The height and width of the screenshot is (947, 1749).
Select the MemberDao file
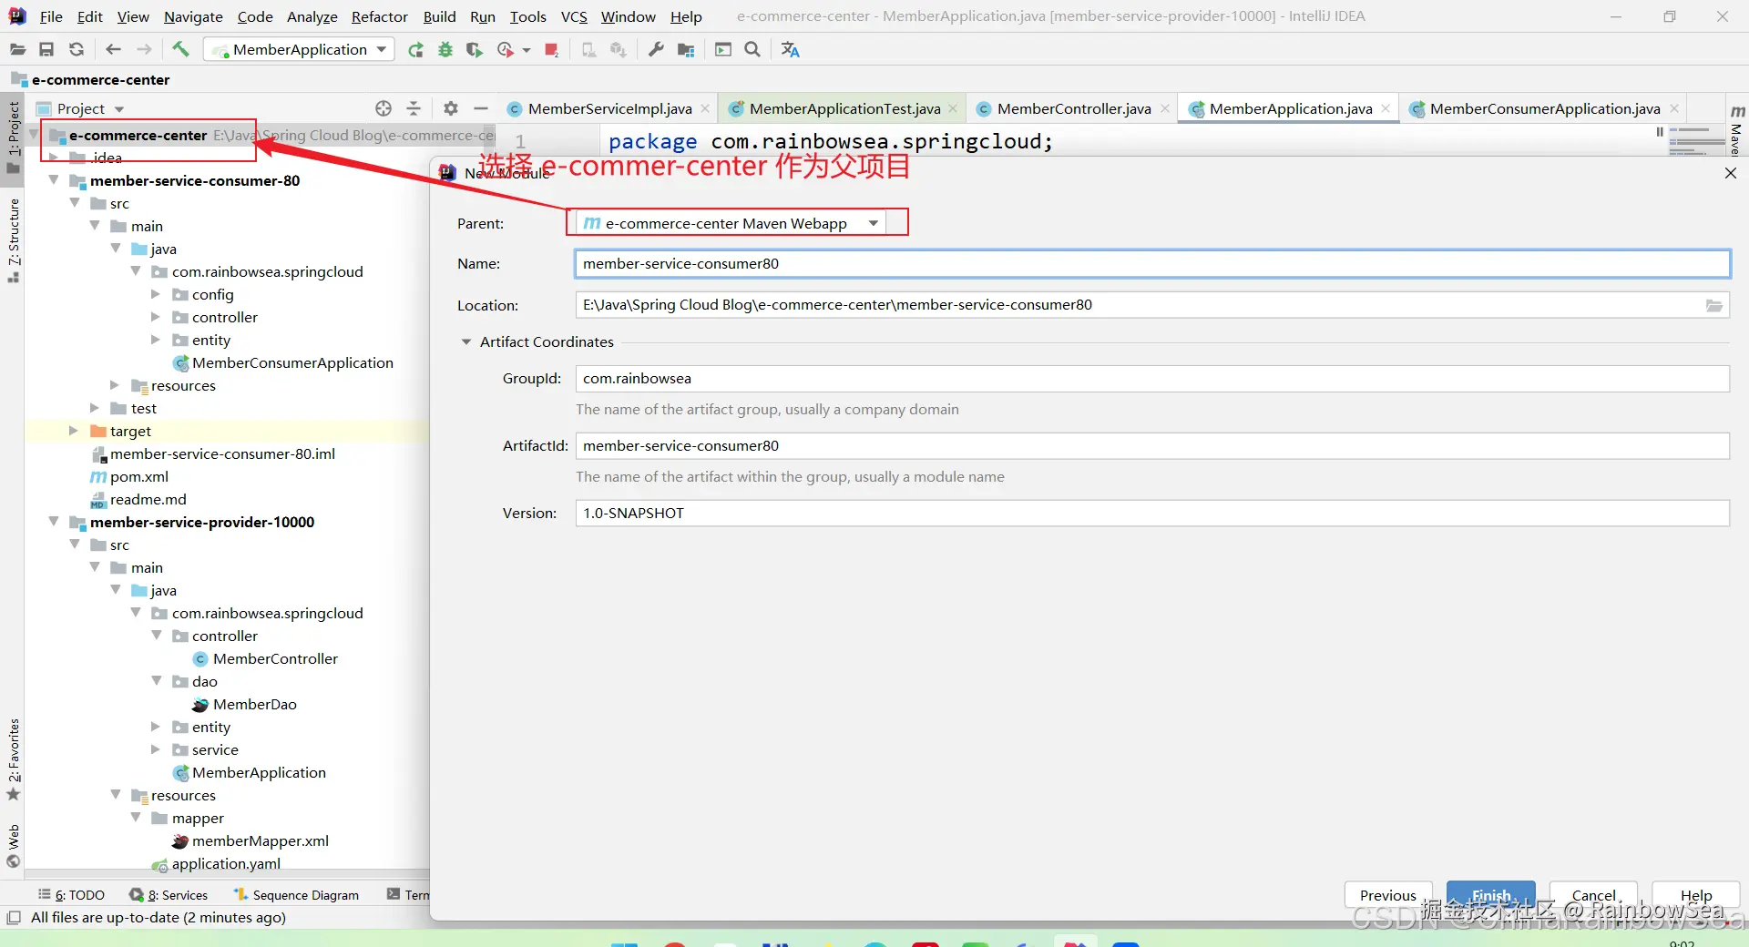[245, 704]
